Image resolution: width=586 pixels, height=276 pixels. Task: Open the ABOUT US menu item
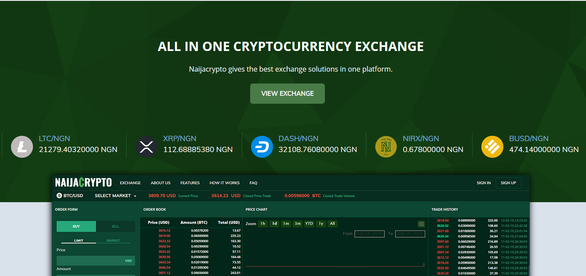click(160, 183)
